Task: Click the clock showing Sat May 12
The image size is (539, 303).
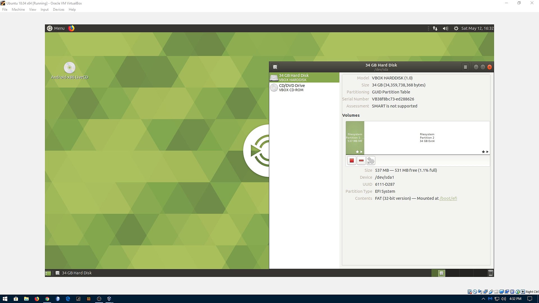Action: (477, 28)
